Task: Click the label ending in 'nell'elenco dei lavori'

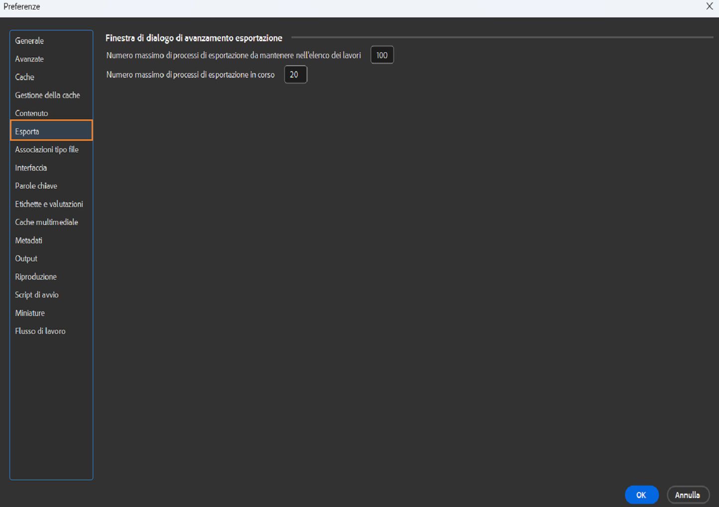Action: point(234,55)
